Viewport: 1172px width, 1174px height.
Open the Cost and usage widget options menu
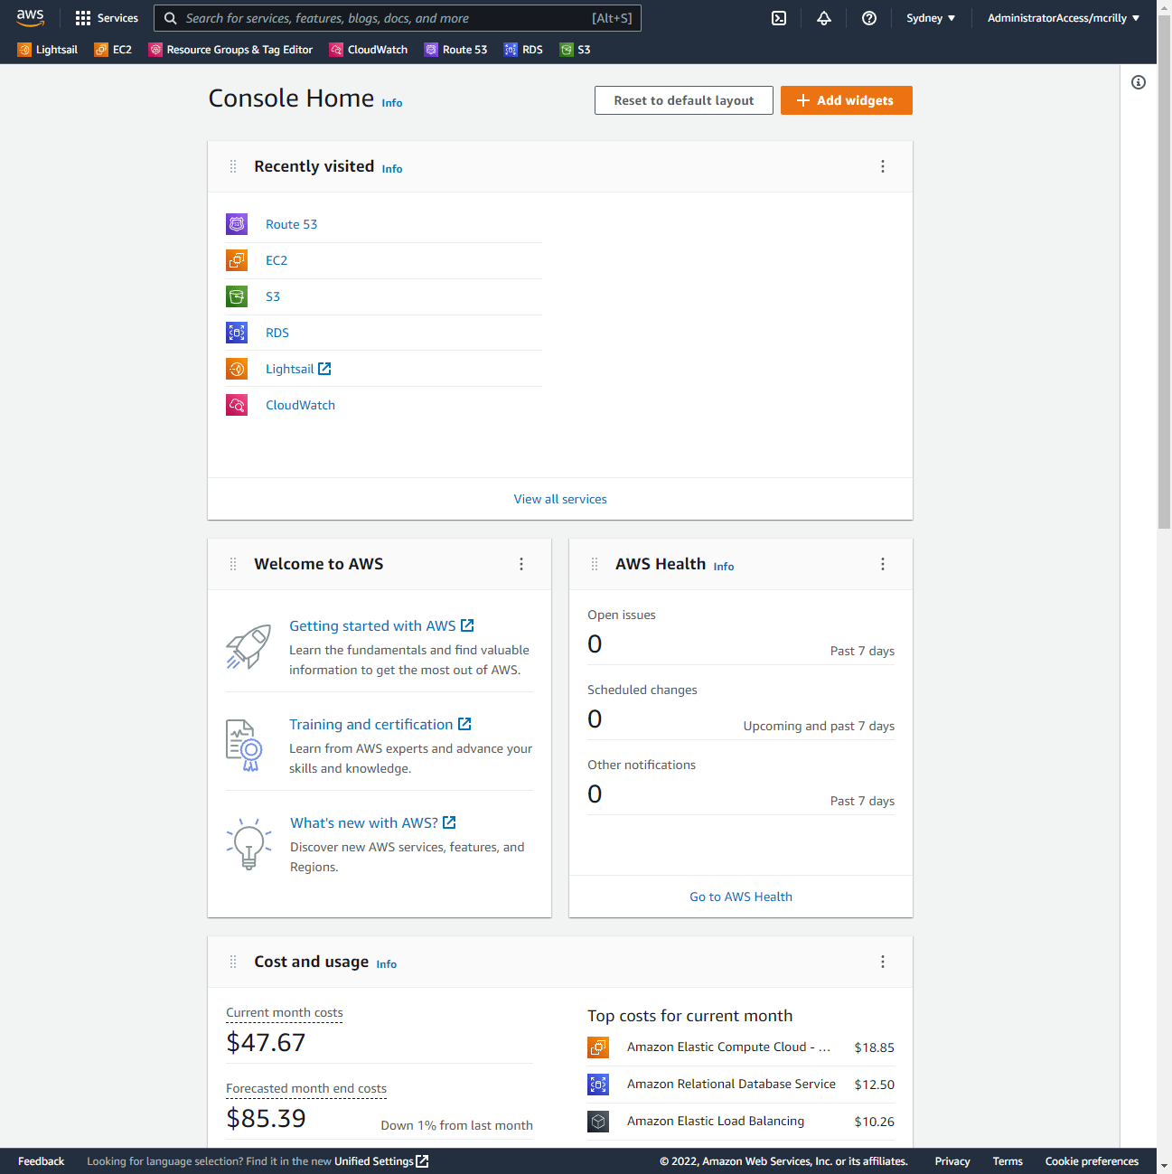click(x=883, y=962)
